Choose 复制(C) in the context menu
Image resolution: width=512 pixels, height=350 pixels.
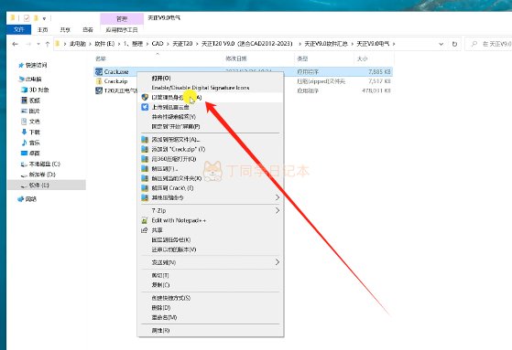click(160, 285)
